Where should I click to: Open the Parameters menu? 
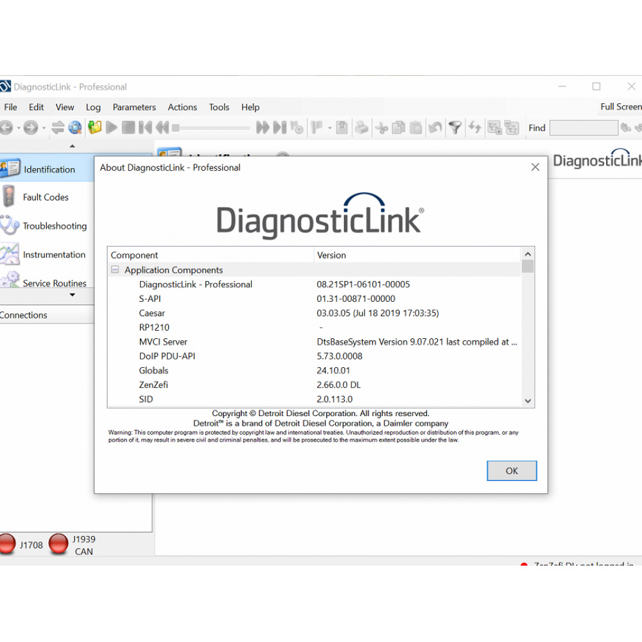click(x=134, y=107)
